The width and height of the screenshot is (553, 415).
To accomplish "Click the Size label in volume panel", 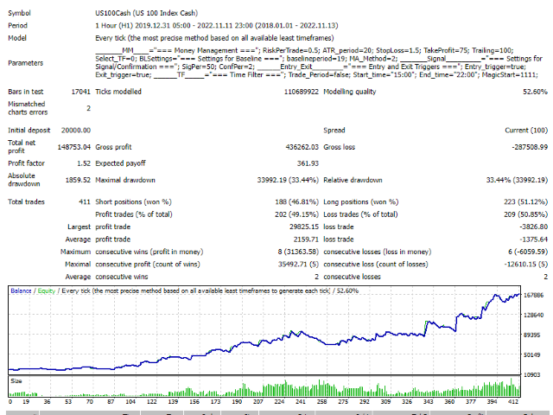I will pos(16,379).
